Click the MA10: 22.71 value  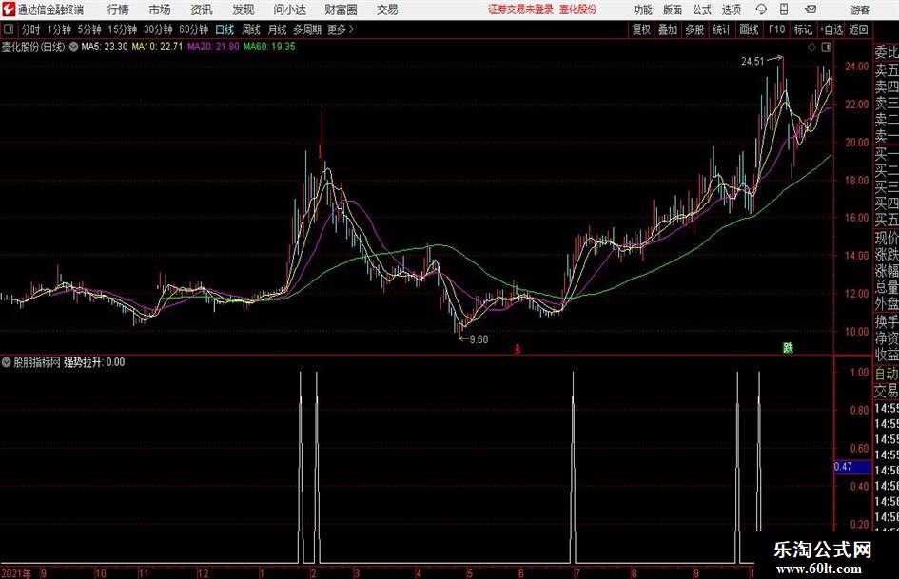(157, 47)
